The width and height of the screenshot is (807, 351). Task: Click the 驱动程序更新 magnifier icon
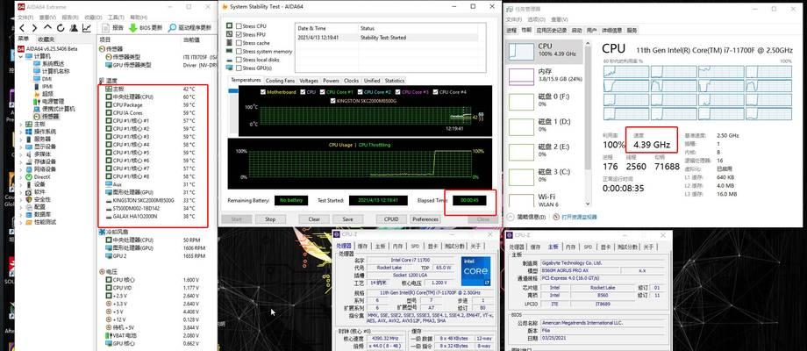coord(173,28)
